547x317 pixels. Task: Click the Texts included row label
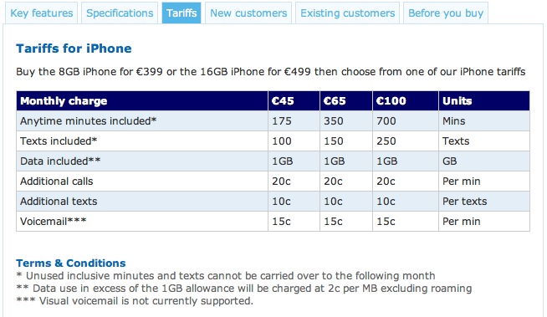point(59,141)
